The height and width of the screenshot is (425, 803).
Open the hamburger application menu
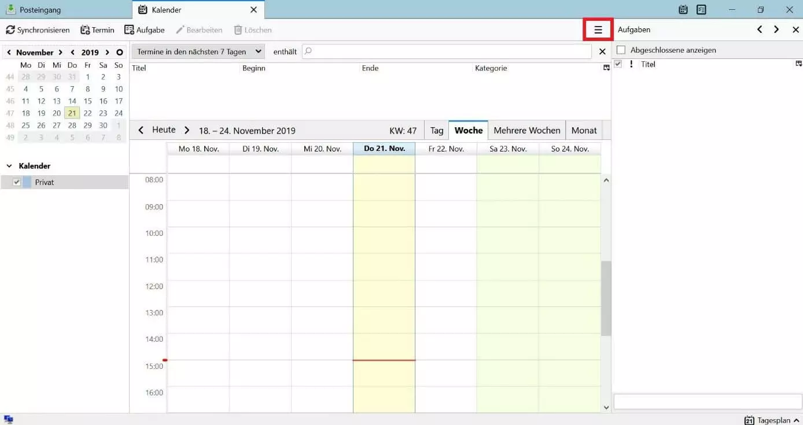coord(598,29)
